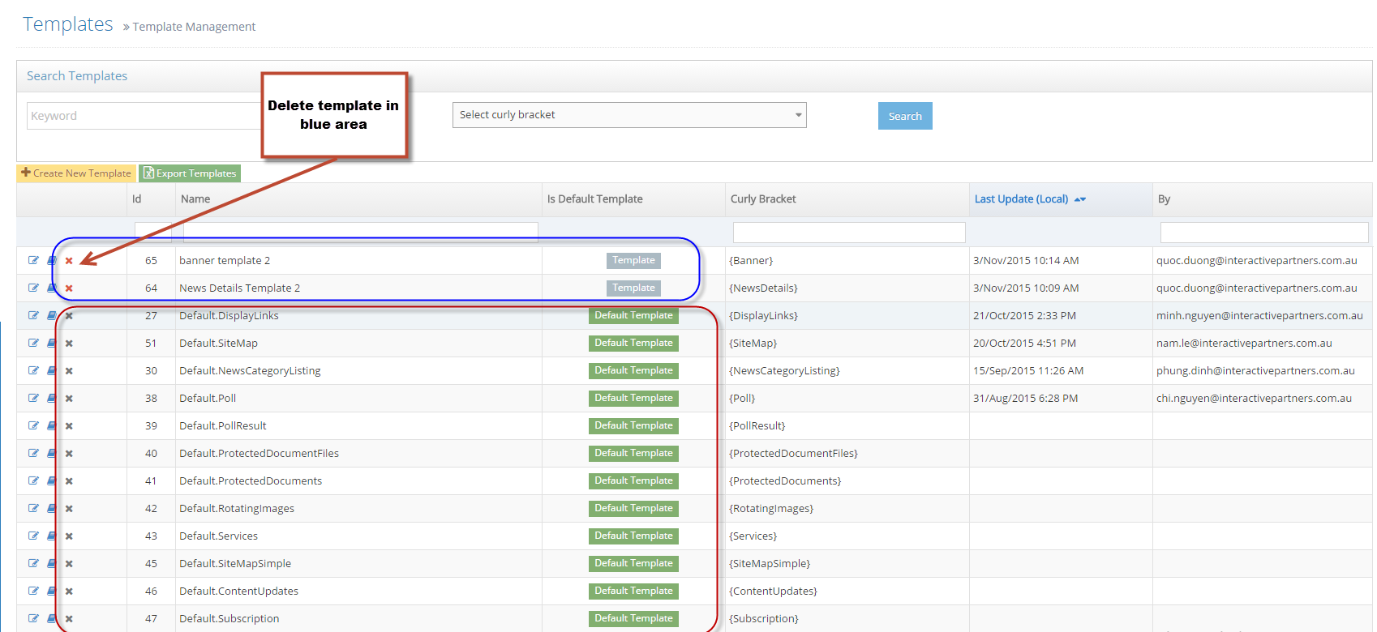Viewport: 1377px width, 632px height.
Task: Click delete X for Default.DisplayLinks row
Action: click(x=69, y=316)
